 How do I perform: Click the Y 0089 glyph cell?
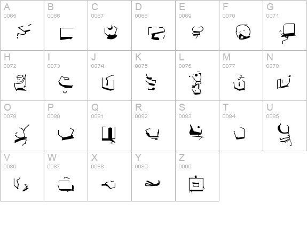point(154,176)
